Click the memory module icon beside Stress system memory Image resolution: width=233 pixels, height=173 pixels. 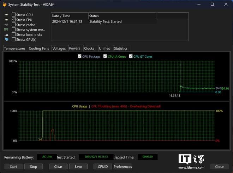6,30
